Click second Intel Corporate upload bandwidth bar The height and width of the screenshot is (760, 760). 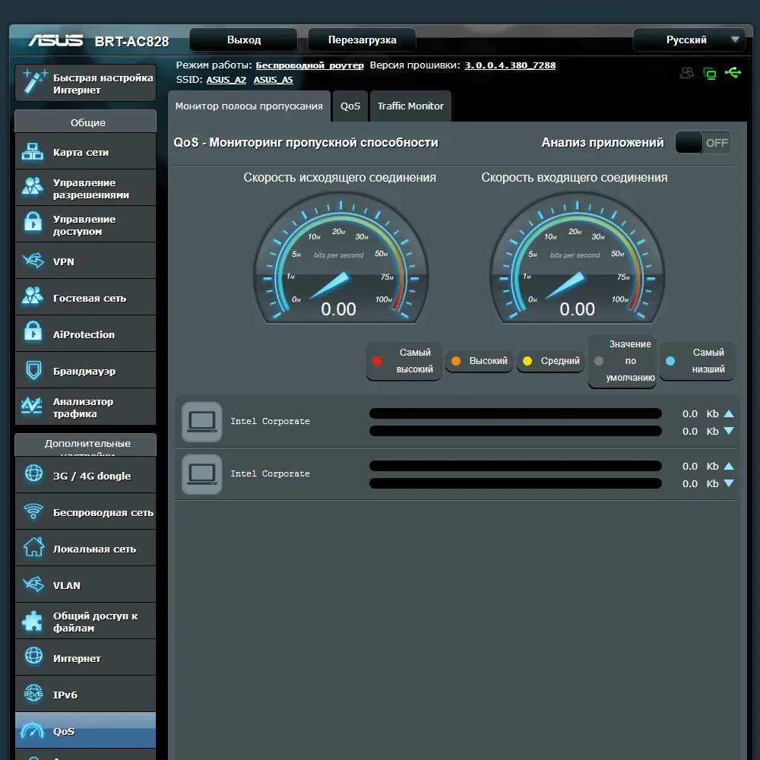(515, 466)
